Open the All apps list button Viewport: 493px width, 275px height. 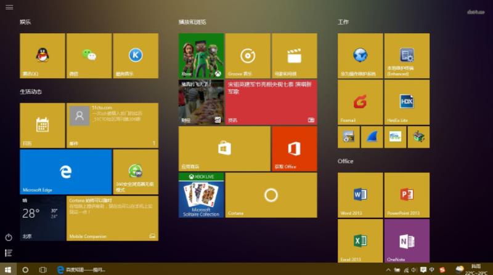[x=9, y=253]
